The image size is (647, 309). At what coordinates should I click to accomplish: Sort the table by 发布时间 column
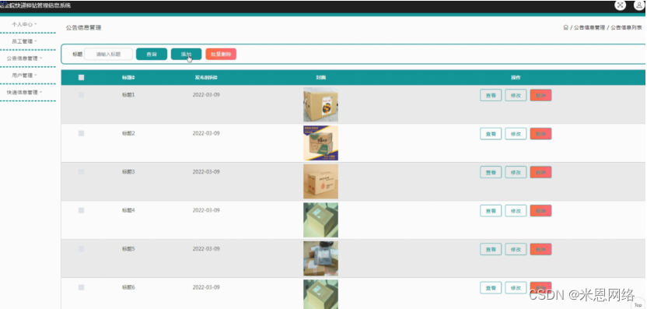point(206,78)
